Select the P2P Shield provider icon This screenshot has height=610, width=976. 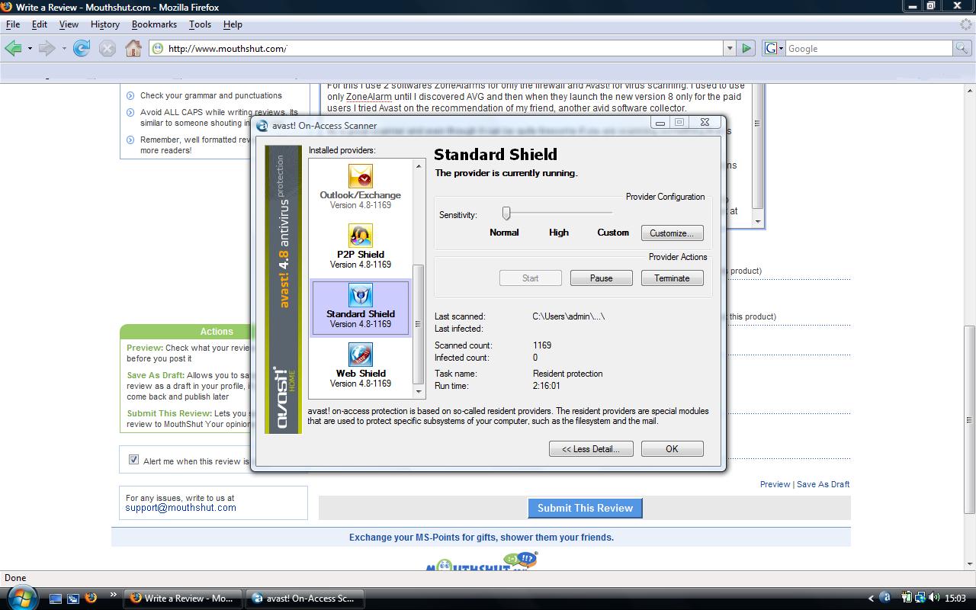(x=361, y=236)
